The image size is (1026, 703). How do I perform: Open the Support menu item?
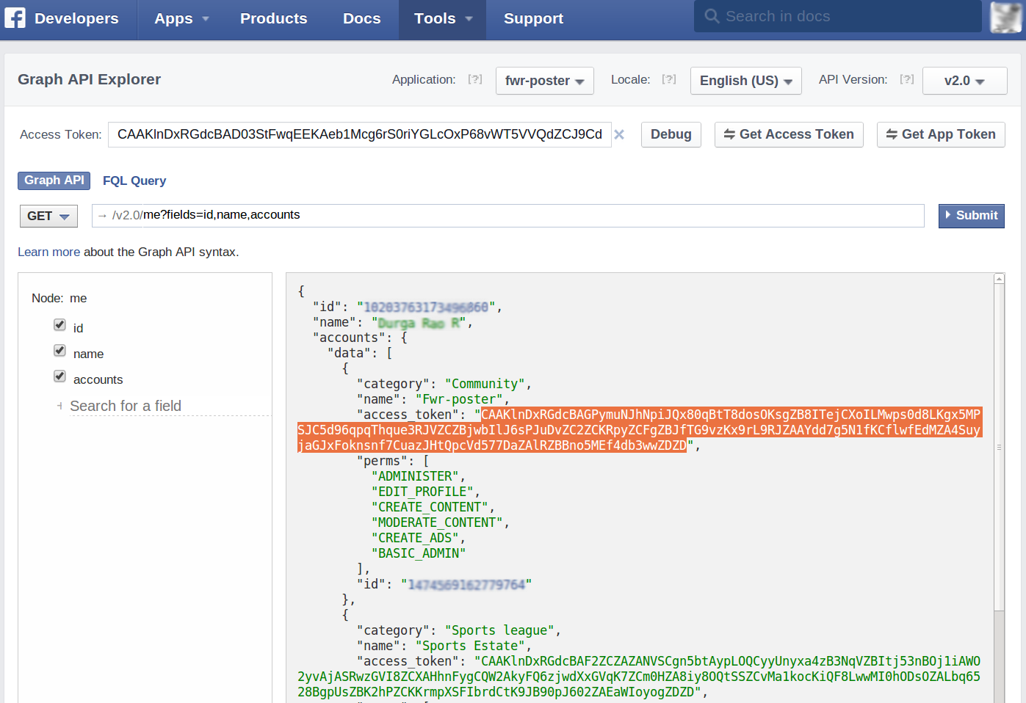[x=533, y=19]
